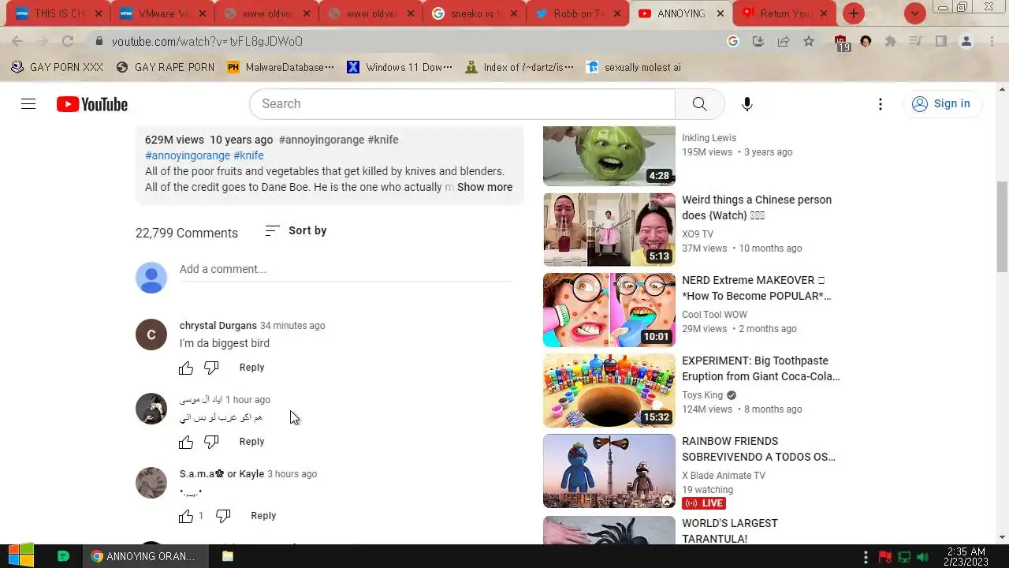Open Windows 11 Dow bookmark
Screen dimensions: 1009x568
click(400, 67)
